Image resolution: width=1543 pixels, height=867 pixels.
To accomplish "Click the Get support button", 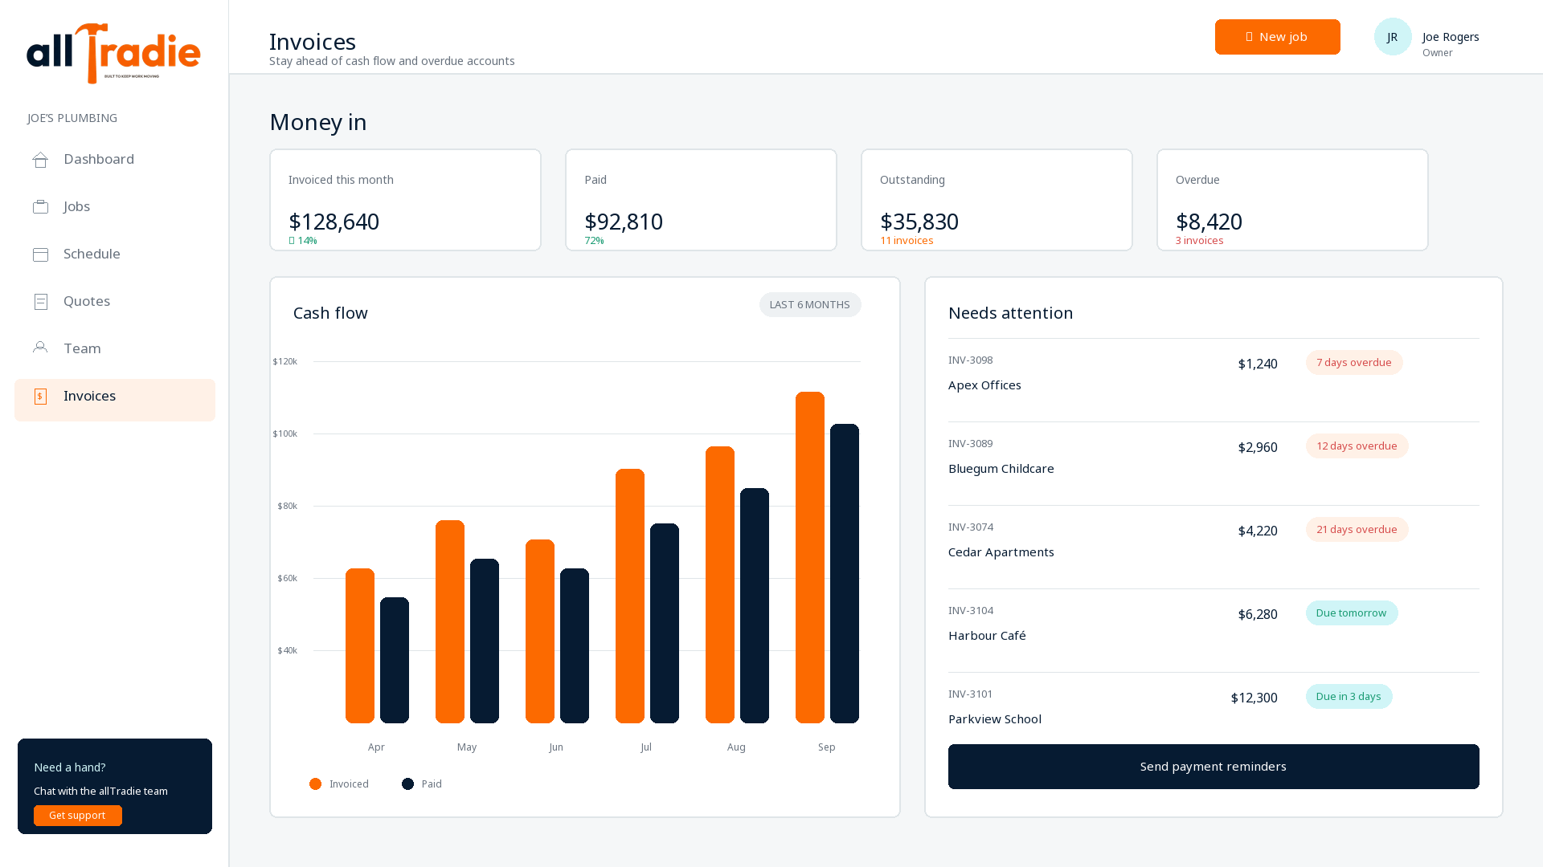I will (78, 816).
